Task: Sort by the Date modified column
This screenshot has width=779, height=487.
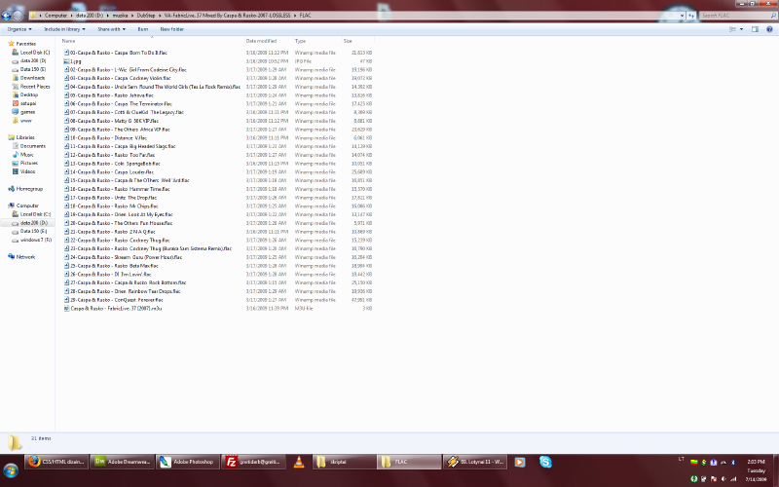Action: [261, 41]
